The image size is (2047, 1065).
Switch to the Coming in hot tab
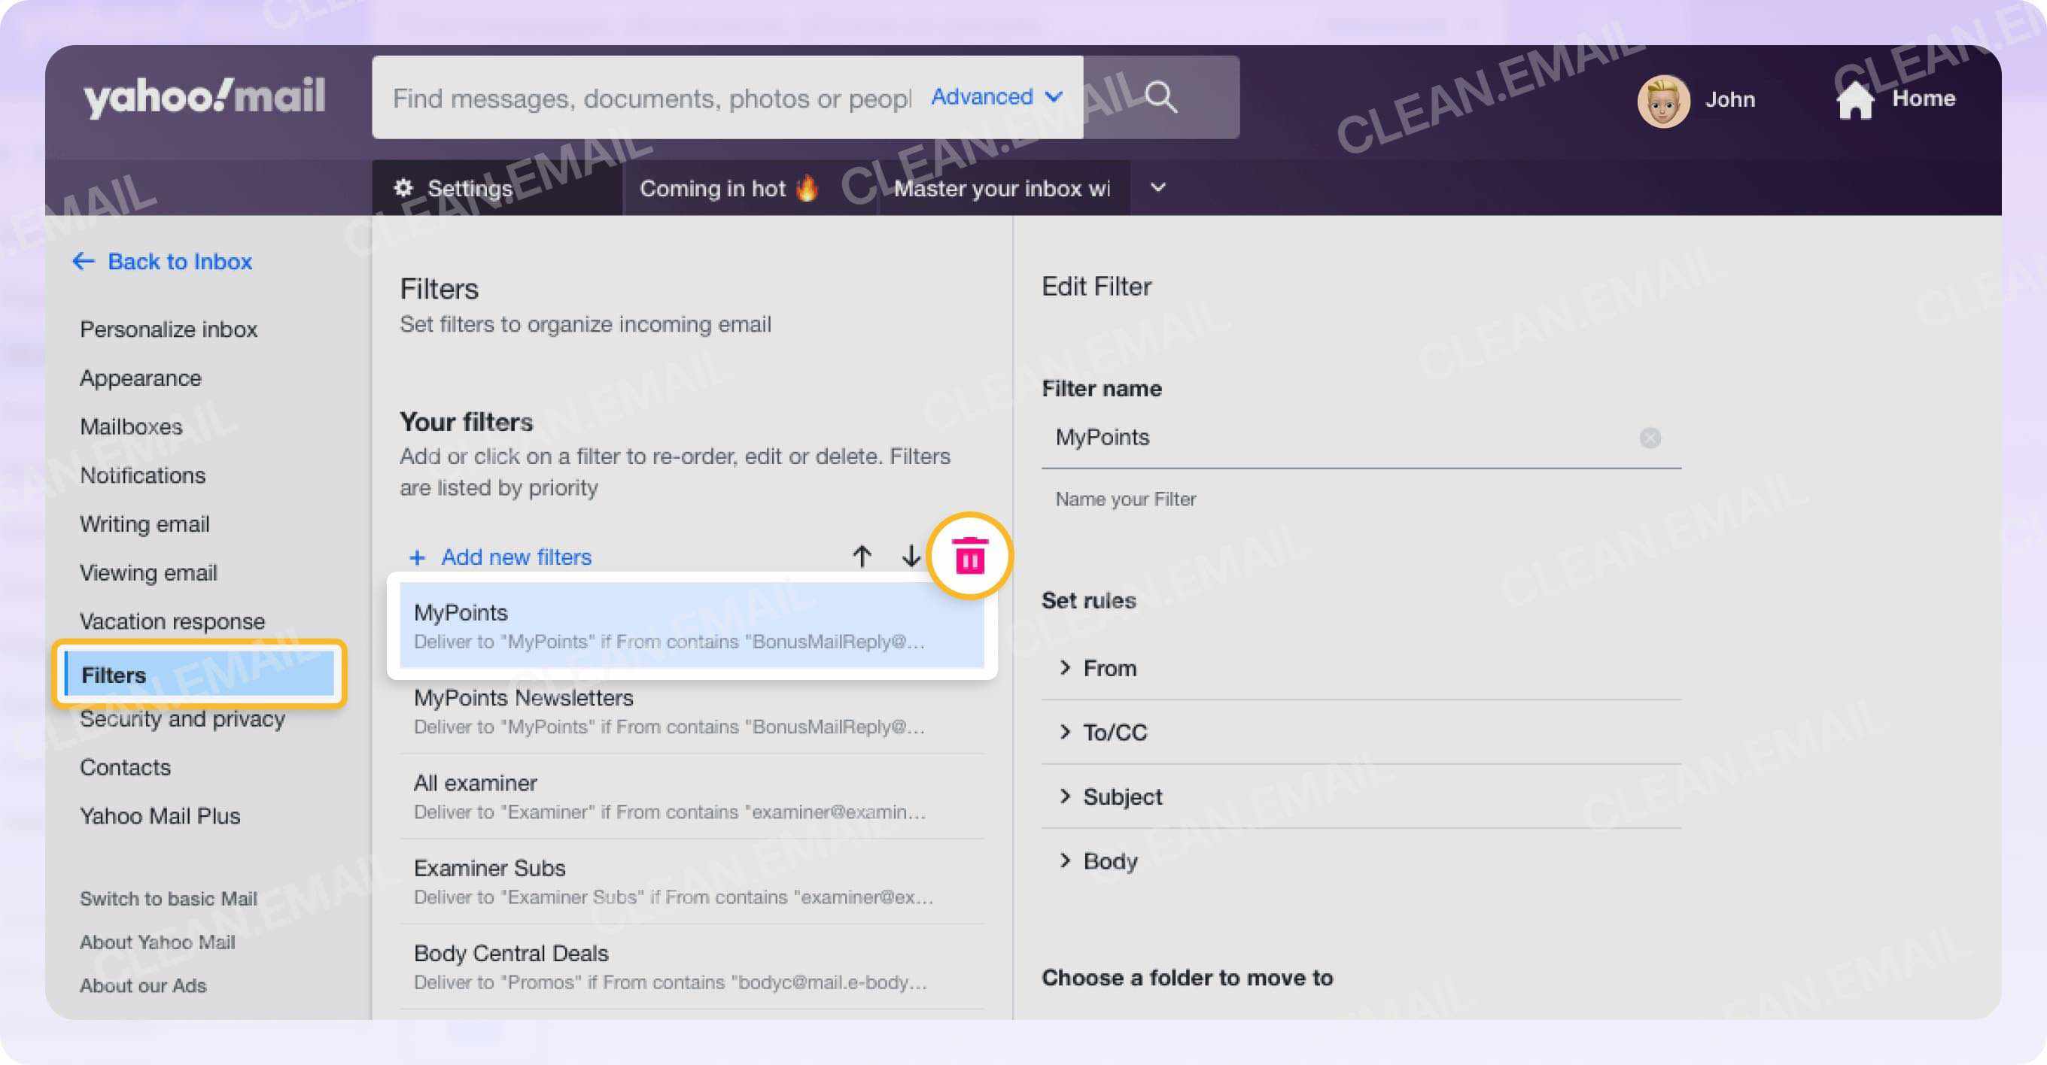[728, 188]
